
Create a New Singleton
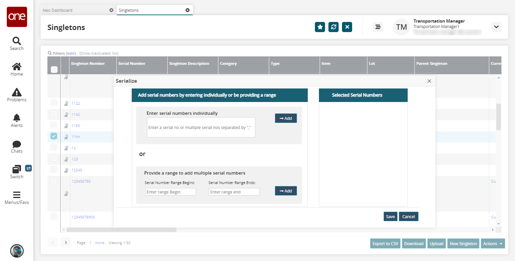463,244
